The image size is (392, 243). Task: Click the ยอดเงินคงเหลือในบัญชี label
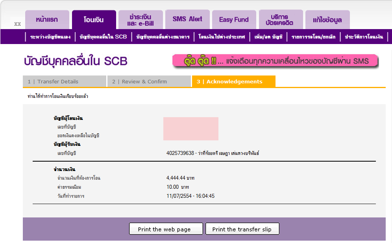coord(78,136)
